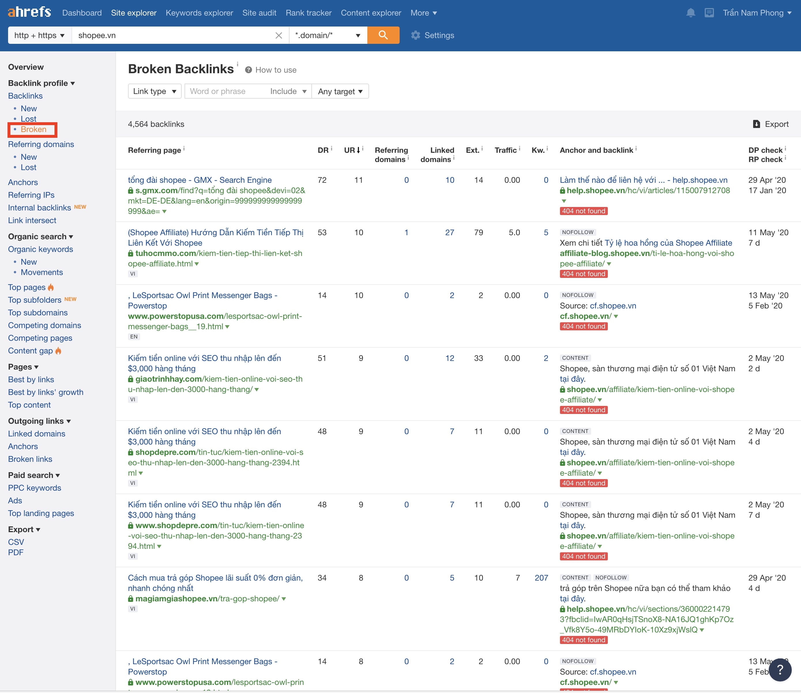801x693 pixels.
Task: Export as PDF from the sidebar
Action: click(16, 553)
